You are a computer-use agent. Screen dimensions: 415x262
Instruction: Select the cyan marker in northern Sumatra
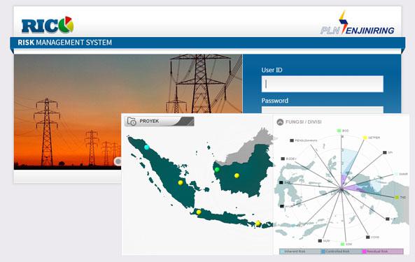147,147
